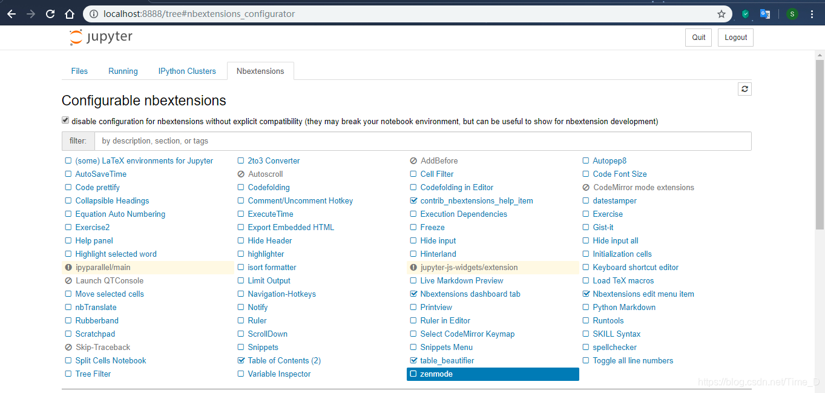Open Load TeX macros link
The width and height of the screenshot is (825, 393).
coord(623,280)
